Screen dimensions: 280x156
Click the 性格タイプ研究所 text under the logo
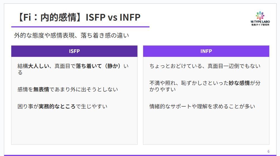coord(260,25)
